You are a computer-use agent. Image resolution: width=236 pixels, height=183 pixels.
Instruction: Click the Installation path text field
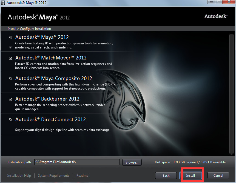click(77, 162)
